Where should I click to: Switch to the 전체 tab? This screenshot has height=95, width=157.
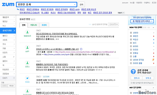24,25
